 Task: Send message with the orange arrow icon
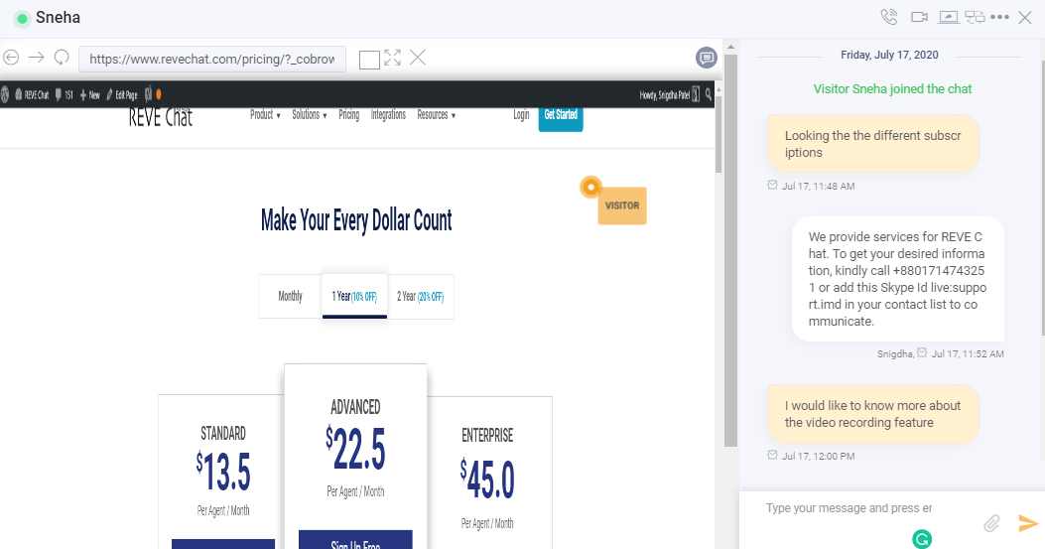[x=1028, y=523]
